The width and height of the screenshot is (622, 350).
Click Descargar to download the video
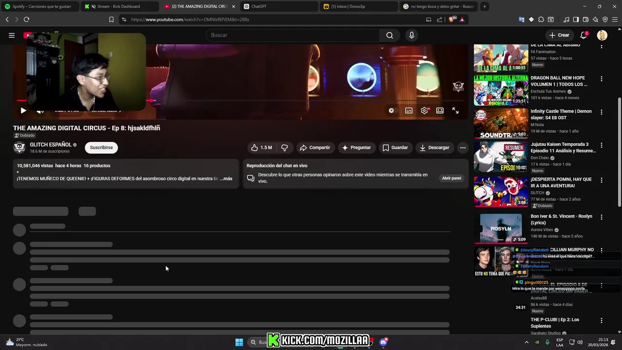point(434,147)
